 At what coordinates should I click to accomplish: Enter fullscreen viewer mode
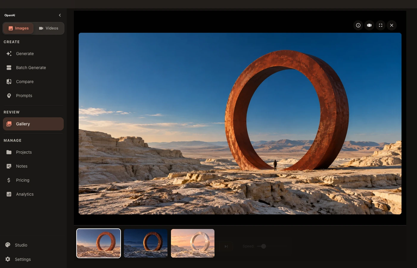click(x=381, y=25)
